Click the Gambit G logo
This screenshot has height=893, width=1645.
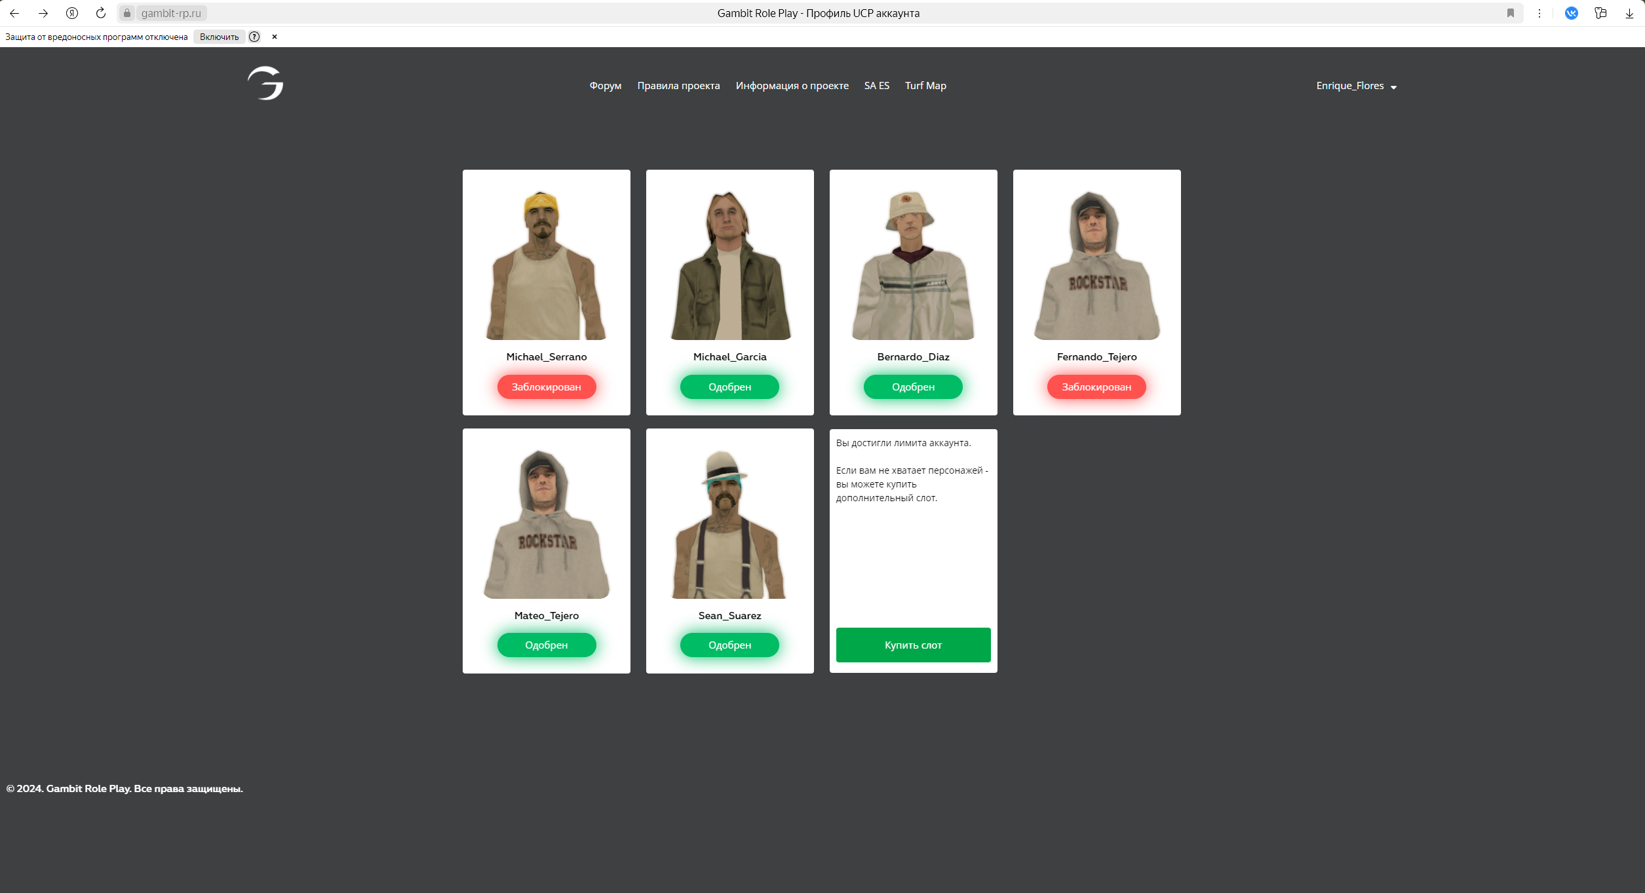point(265,84)
